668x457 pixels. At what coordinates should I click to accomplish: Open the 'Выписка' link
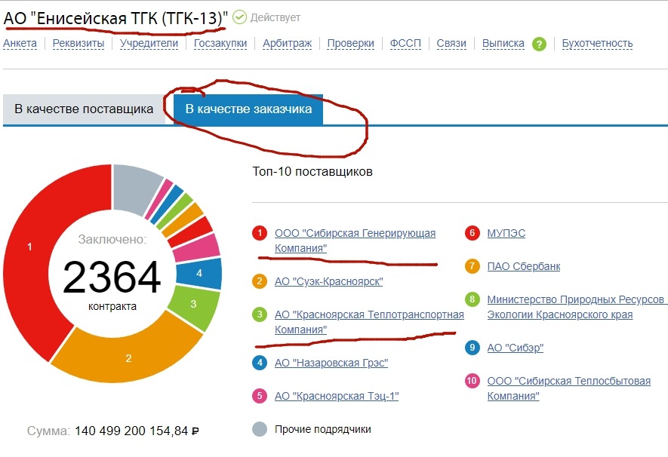(x=503, y=44)
